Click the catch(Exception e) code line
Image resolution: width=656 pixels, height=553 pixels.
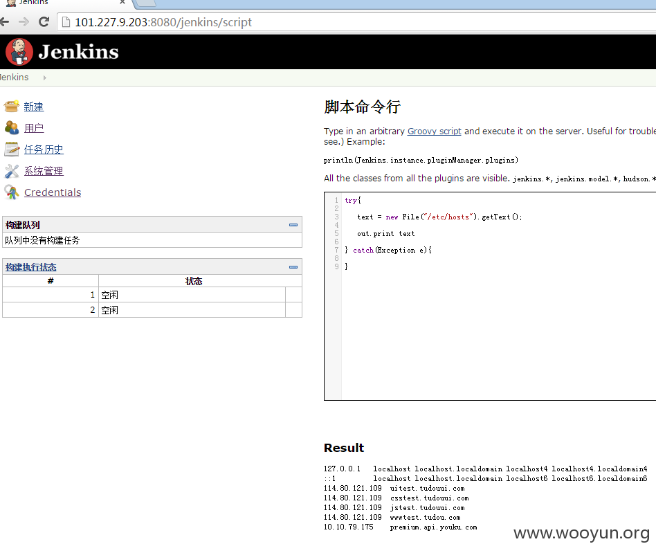pyautogui.click(x=388, y=250)
